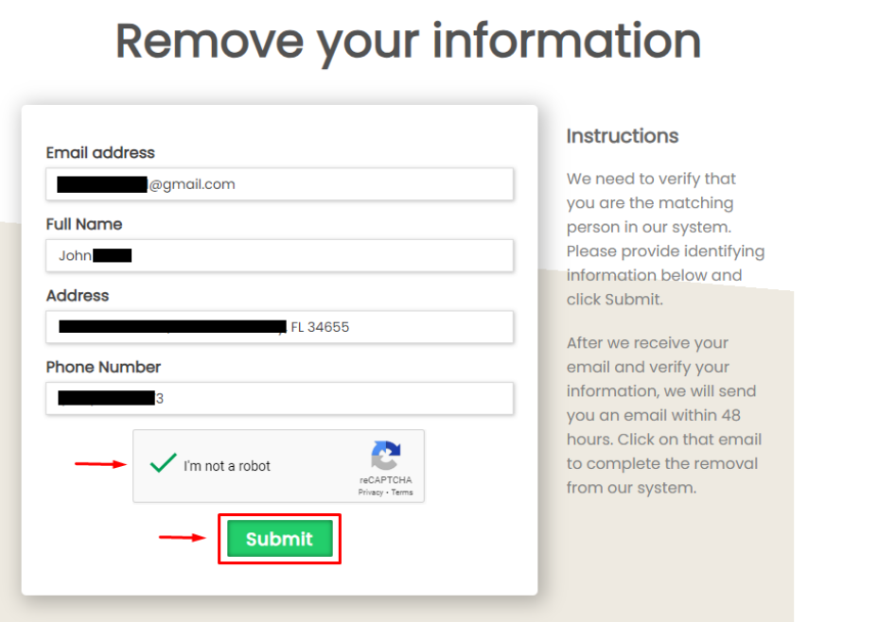The height and width of the screenshot is (622, 896).
Task: Click into the Full Name field
Action: point(322,255)
